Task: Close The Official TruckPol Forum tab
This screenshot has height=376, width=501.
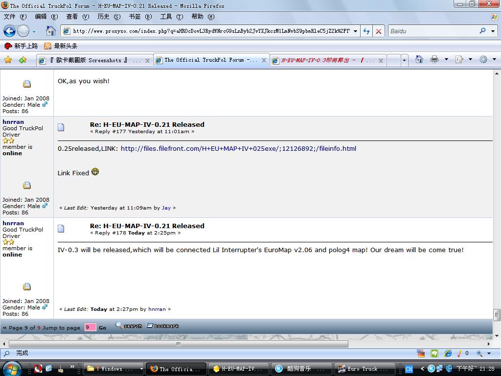Action: (264, 60)
